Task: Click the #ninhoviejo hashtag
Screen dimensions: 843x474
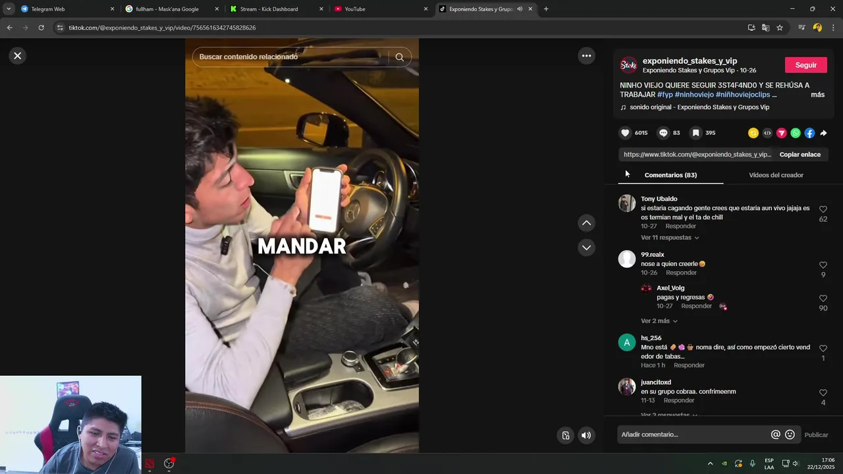Action: 694,95
